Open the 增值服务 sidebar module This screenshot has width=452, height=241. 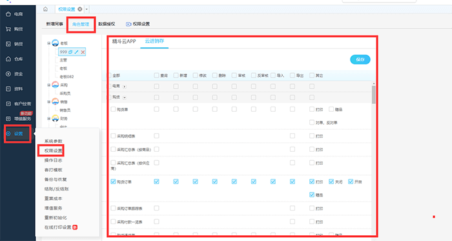pos(19,119)
